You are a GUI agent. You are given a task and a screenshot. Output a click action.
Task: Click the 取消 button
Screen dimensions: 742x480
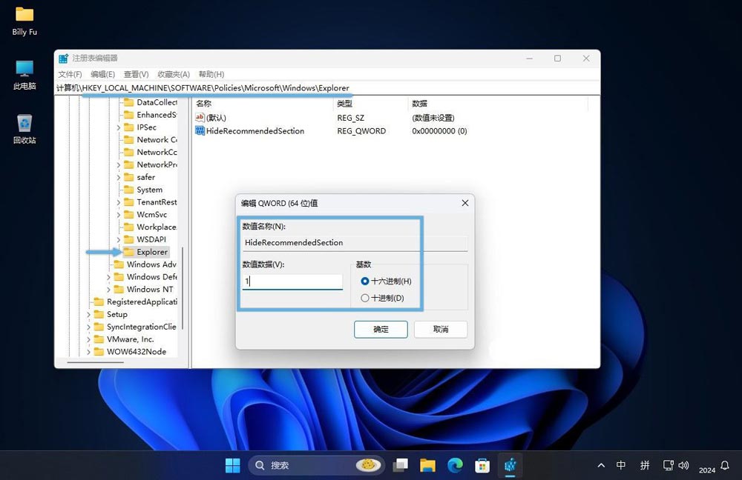441,329
